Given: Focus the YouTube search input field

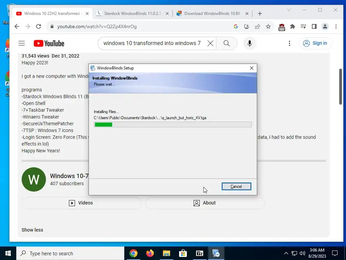Looking at the screenshot, I should click(152, 43).
